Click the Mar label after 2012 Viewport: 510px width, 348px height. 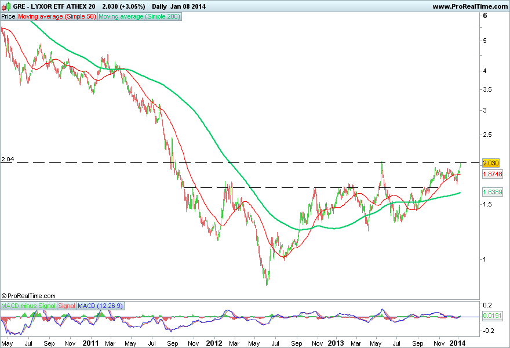[234, 343]
